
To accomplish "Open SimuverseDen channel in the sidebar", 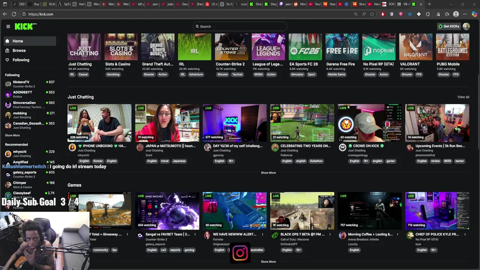I will point(30,105).
